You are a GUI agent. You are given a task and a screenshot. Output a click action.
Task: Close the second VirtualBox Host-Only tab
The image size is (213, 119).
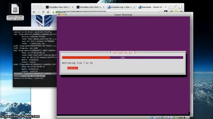pos(104,7)
